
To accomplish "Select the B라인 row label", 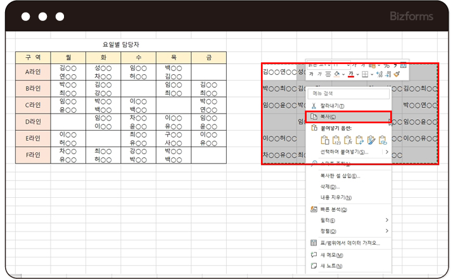I will coord(33,89).
